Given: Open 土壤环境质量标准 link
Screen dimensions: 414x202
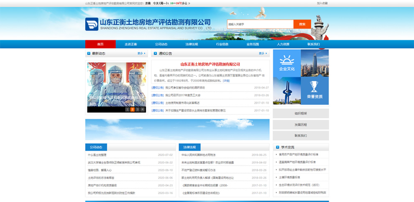Looking at the screenshot, I should click(x=290, y=177).
